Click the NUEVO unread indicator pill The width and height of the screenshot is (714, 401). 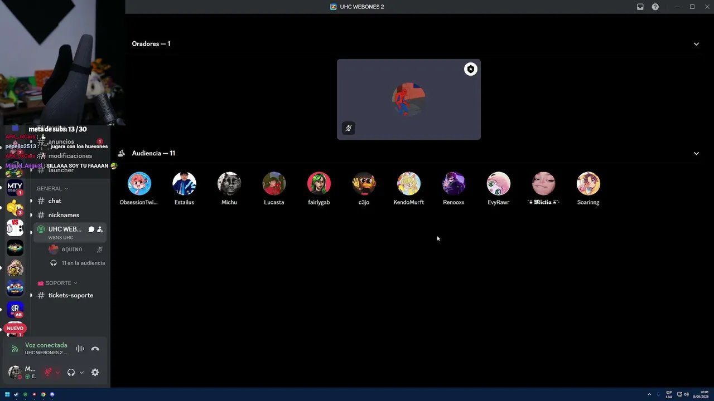(x=15, y=329)
